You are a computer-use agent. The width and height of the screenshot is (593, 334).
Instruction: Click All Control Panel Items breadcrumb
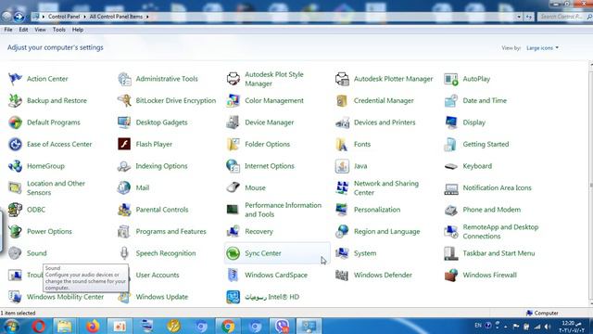pyautogui.click(x=116, y=17)
